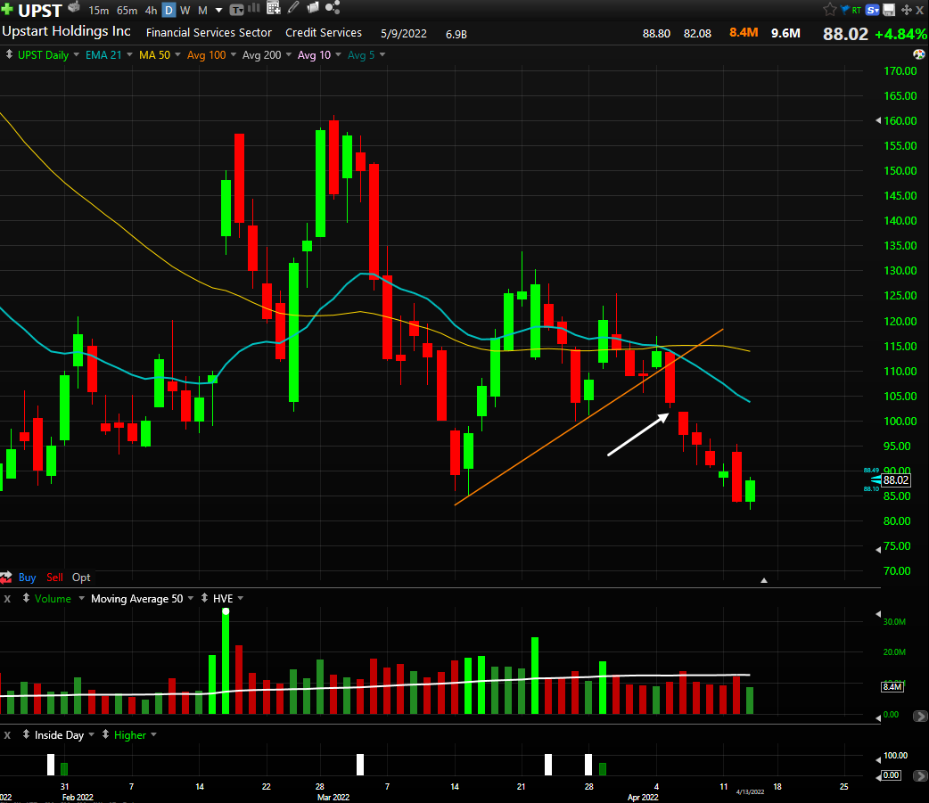
Task: Switch to the W weekly timeframe
Action: tap(185, 11)
